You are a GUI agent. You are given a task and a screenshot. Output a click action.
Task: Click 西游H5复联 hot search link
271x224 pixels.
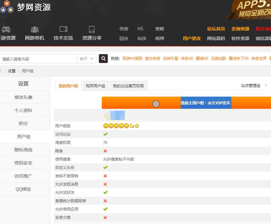pos(132,59)
